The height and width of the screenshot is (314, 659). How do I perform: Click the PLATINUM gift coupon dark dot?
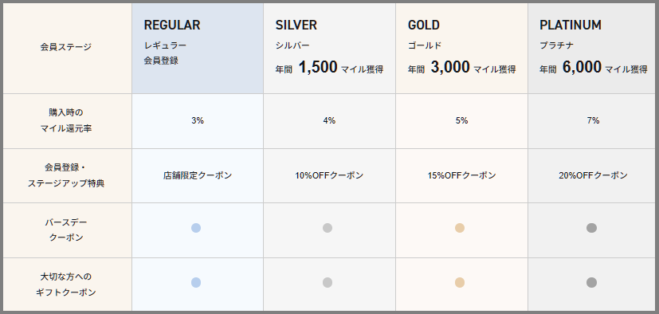[x=592, y=282]
